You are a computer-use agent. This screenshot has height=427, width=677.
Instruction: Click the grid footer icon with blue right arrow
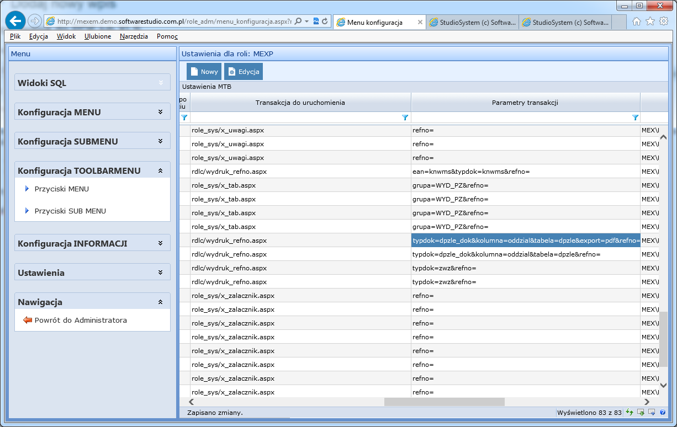coord(652,412)
